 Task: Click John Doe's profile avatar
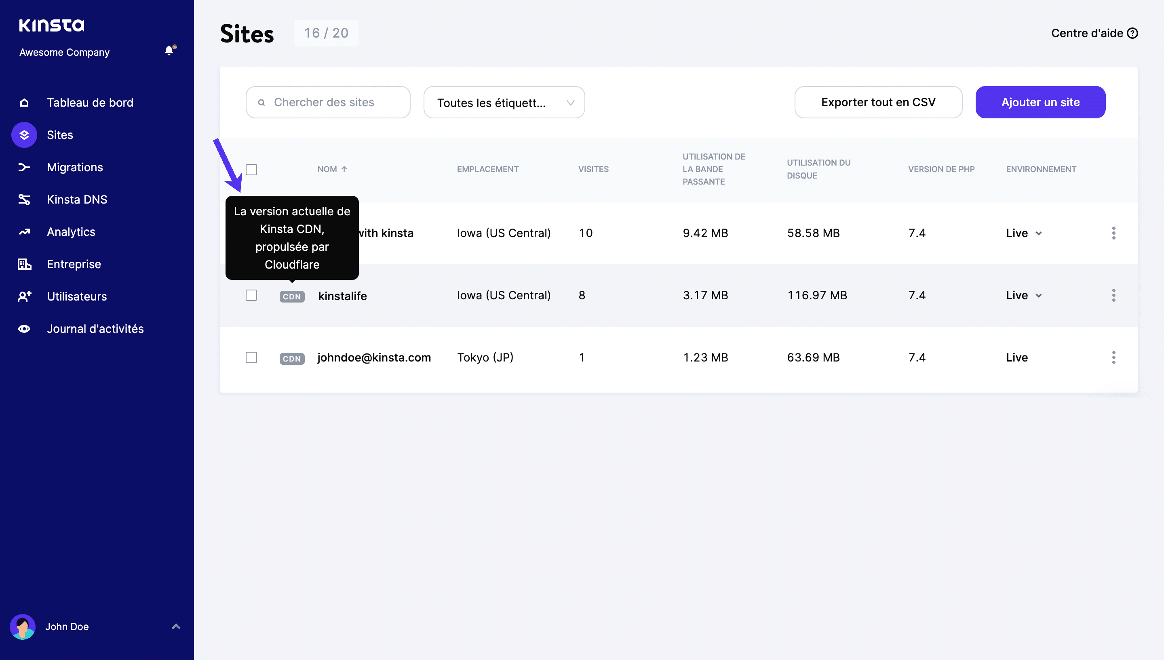click(x=23, y=626)
